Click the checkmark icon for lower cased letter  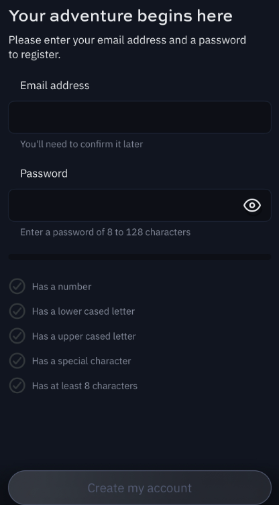(17, 311)
